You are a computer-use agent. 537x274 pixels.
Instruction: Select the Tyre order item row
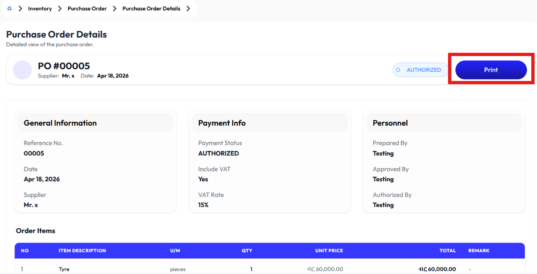pyautogui.click(x=270, y=269)
